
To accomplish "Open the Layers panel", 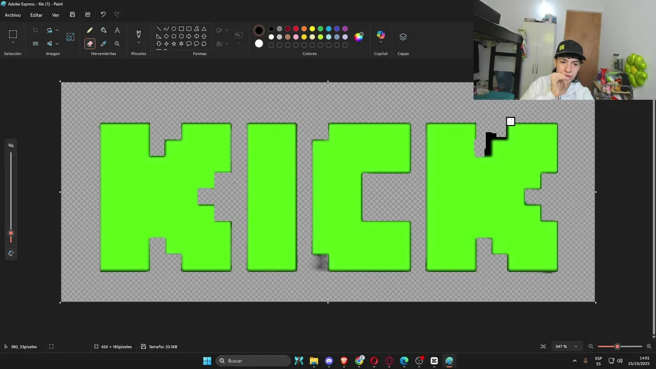I will point(403,37).
